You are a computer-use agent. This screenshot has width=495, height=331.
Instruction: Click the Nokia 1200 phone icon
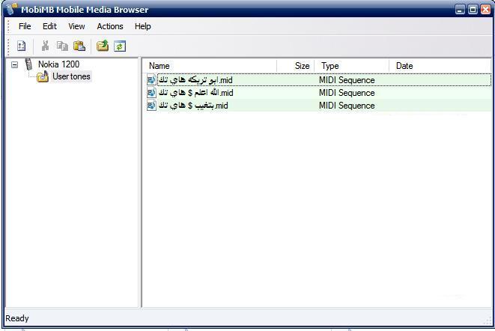coord(28,64)
